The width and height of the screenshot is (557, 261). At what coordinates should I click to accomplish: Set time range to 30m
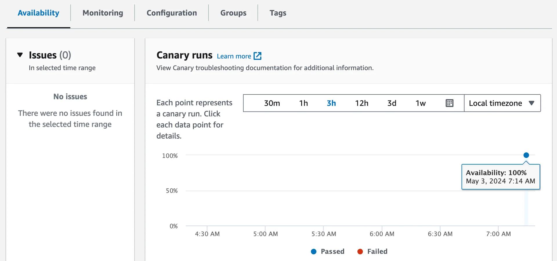point(272,103)
